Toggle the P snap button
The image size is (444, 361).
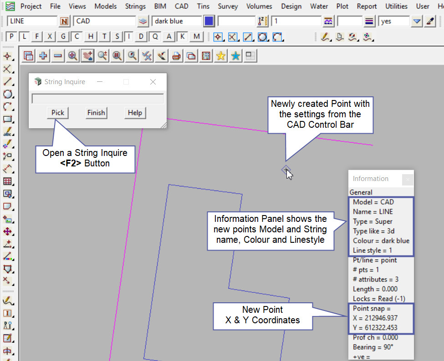point(12,37)
